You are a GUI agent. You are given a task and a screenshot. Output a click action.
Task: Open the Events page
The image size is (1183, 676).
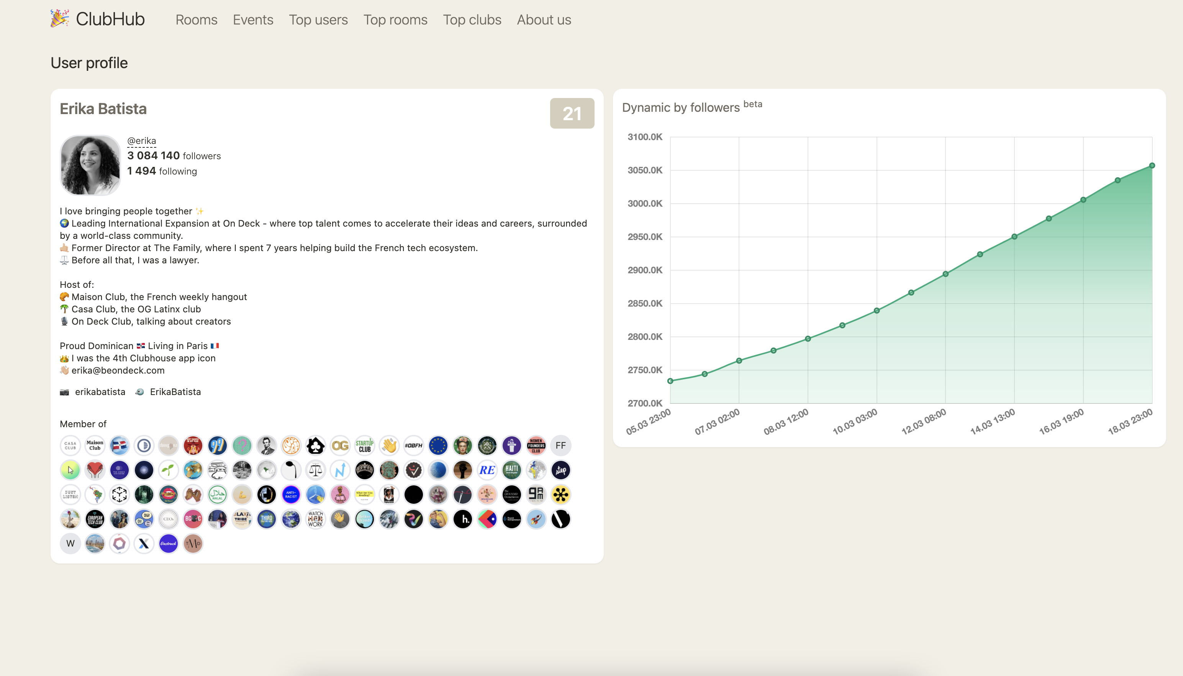coord(253,20)
